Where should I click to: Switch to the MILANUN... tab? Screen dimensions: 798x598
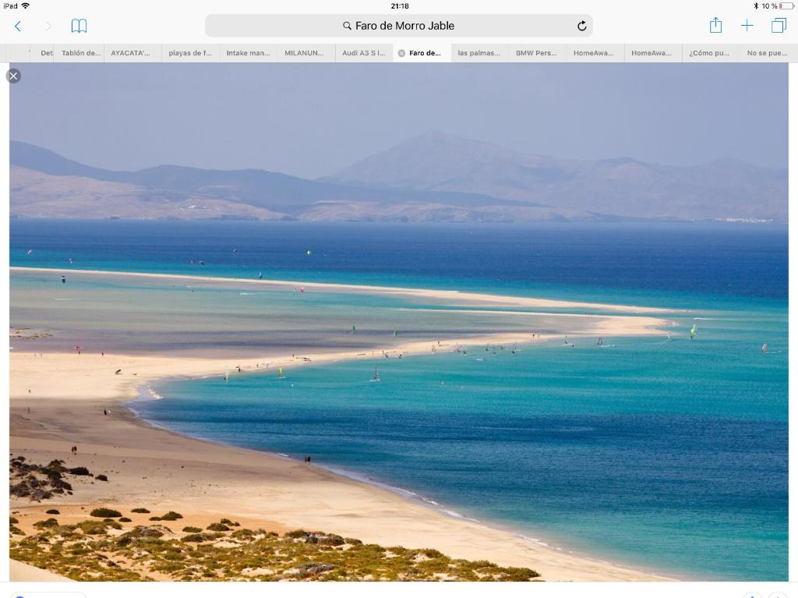pos(304,53)
